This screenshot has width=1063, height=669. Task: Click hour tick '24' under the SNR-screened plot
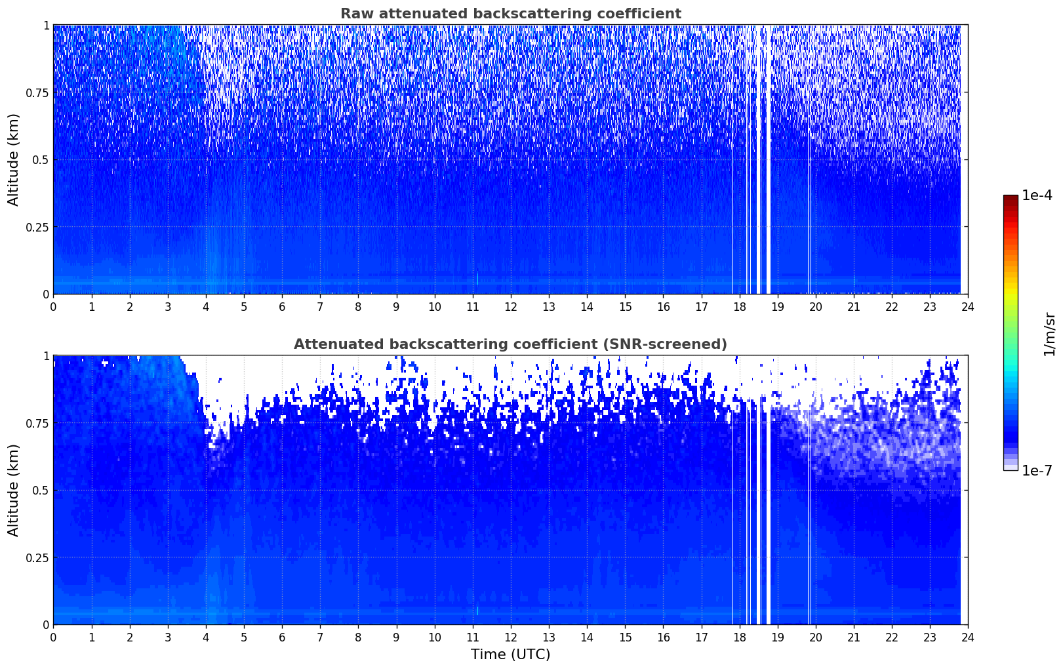point(968,637)
